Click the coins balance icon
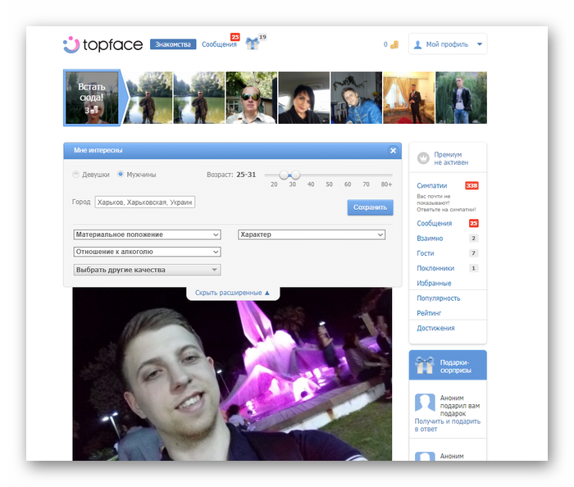Image resolution: width=574 pixels, height=487 pixels. pos(394,44)
